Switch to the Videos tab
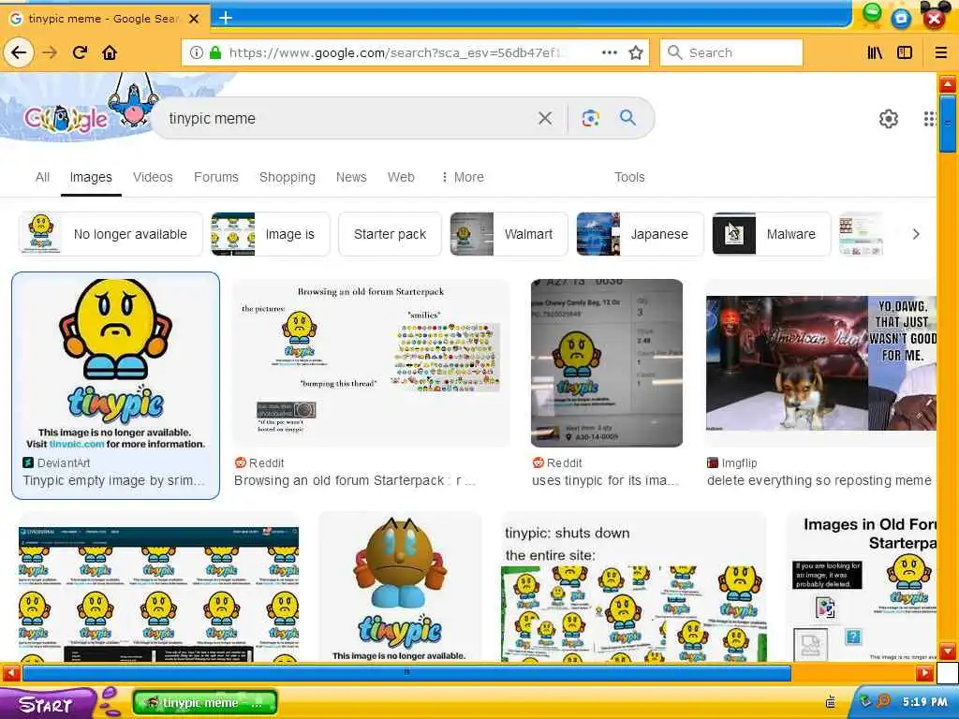Image resolution: width=959 pixels, height=719 pixels. [x=153, y=177]
